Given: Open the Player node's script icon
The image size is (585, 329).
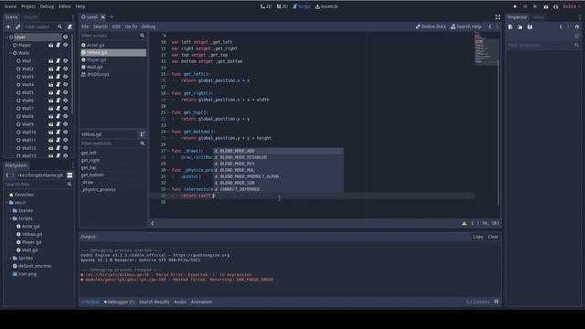Looking at the screenshot, I should coord(58,45).
